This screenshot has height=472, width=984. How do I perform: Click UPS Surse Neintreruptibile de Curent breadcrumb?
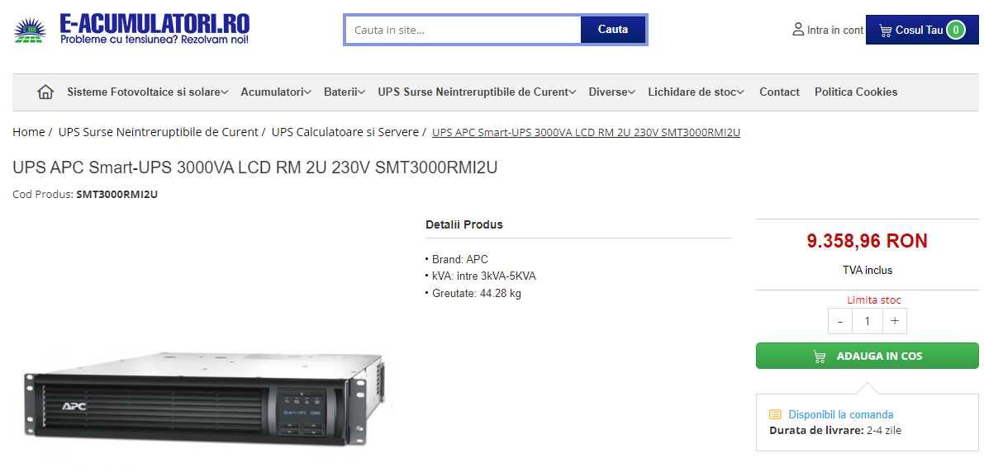click(x=158, y=132)
